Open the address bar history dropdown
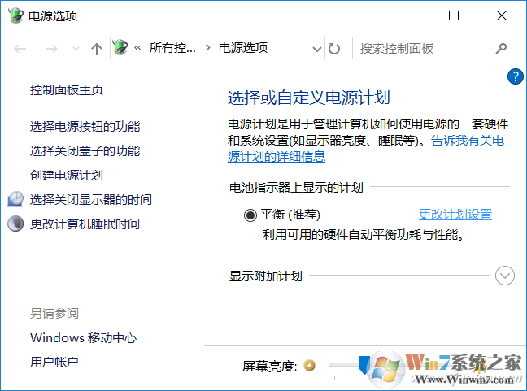 coord(316,49)
